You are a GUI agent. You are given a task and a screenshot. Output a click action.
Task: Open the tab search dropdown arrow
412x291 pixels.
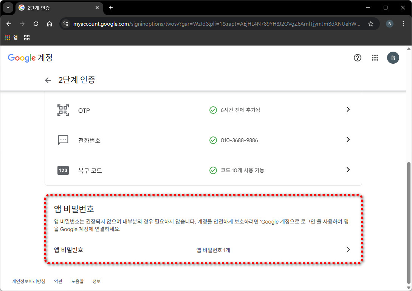pyautogui.click(x=8, y=8)
